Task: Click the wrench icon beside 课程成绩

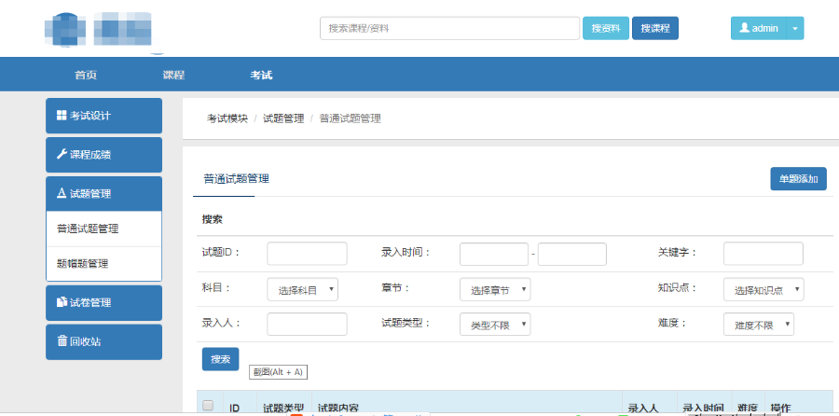Action: click(62, 155)
